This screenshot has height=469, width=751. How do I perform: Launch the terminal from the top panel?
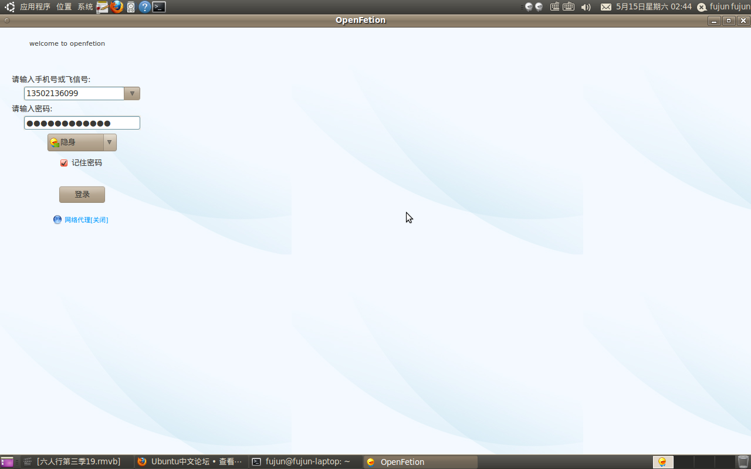click(159, 7)
